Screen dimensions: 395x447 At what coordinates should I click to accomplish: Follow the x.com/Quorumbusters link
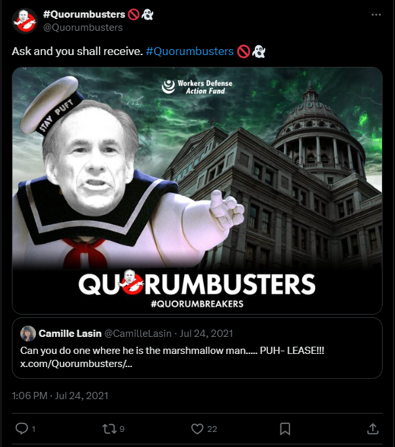tap(76, 364)
